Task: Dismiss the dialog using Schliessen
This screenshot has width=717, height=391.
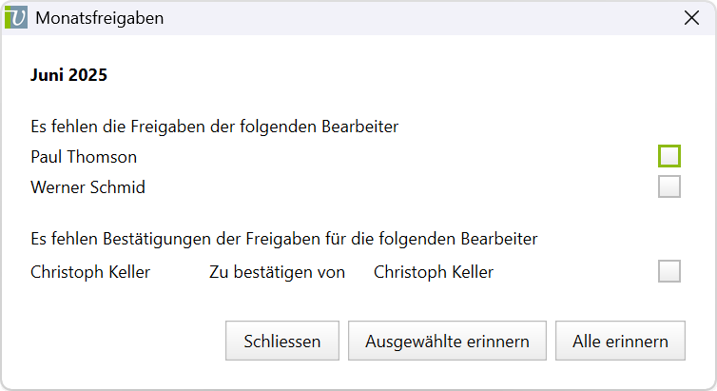Action: pos(281,342)
